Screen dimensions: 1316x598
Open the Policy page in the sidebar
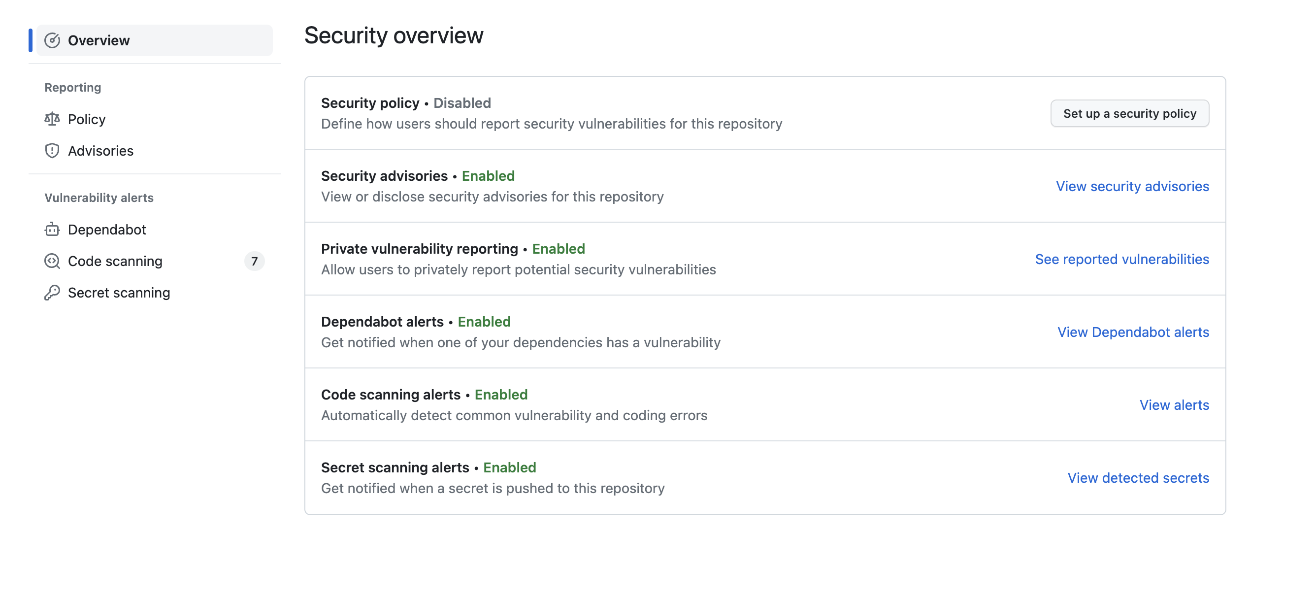pos(87,119)
